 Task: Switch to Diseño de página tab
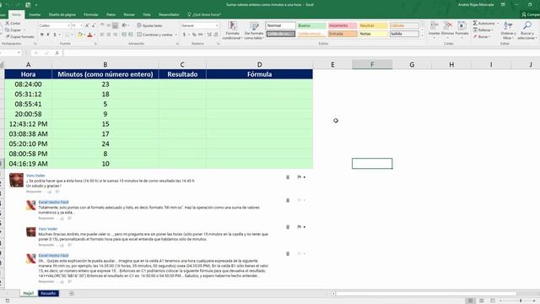click(x=62, y=14)
